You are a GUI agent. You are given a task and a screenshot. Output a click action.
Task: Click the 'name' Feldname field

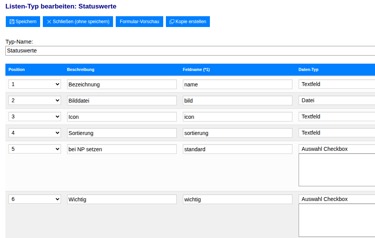(237, 84)
